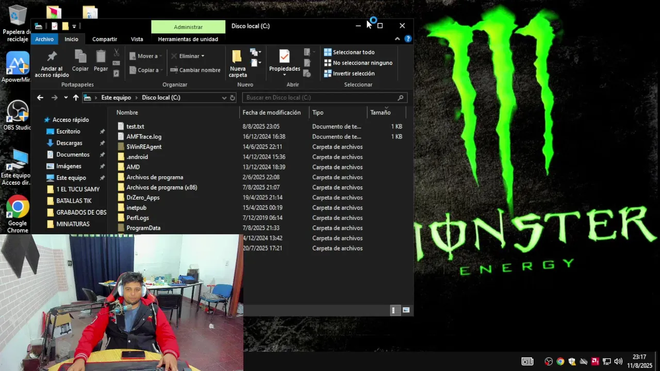Pin folder with Anclar al acceso rápido
Screen dimensions: 660x371
pos(52,64)
